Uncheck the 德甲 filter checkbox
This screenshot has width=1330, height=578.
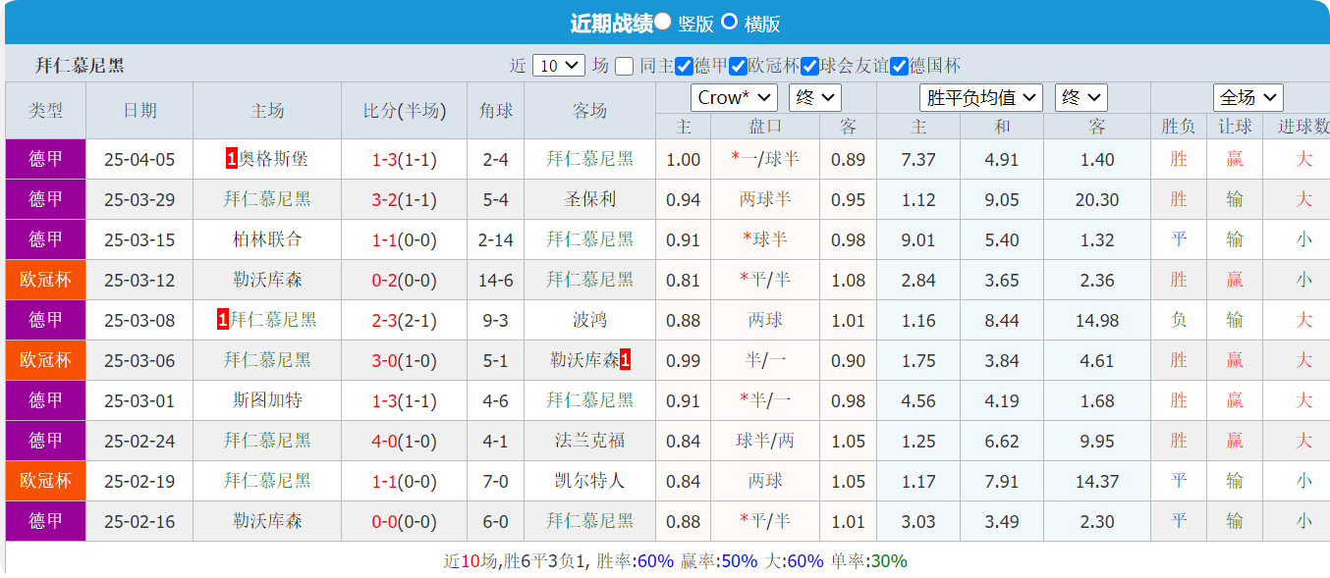pyautogui.click(x=684, y=65)
